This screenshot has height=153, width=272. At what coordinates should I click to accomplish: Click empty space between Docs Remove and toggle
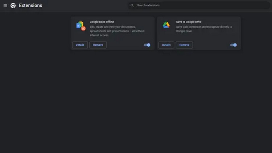pyautogui.click(x=125, y=45)
